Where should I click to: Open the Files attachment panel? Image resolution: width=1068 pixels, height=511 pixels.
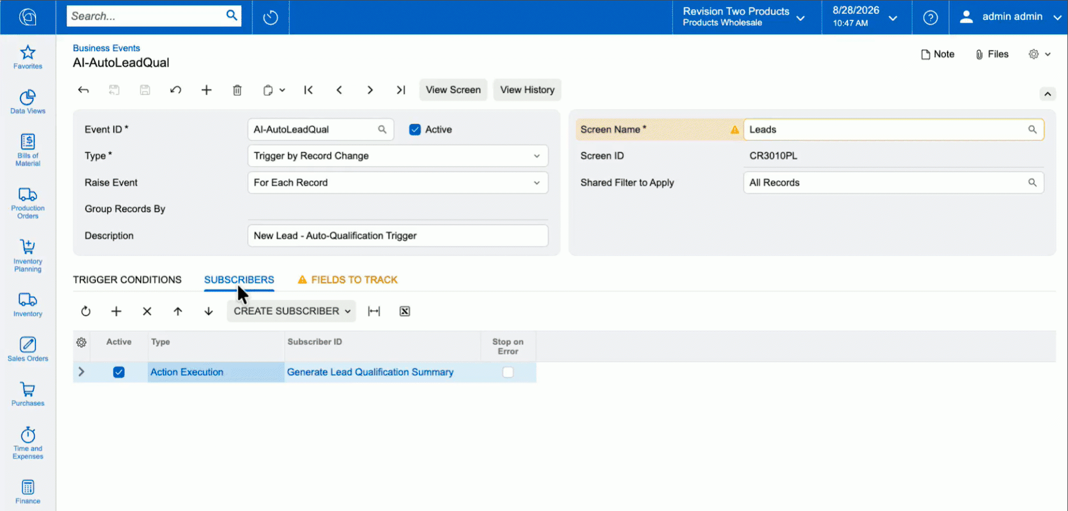pos(992,54)
